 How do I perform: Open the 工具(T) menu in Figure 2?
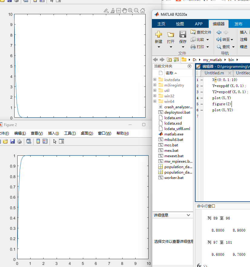(70, 133)
